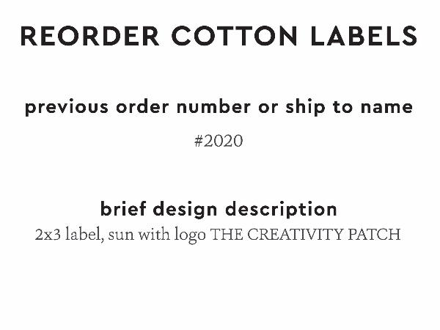Click the #2020 order number value

[x=219, y=141]
